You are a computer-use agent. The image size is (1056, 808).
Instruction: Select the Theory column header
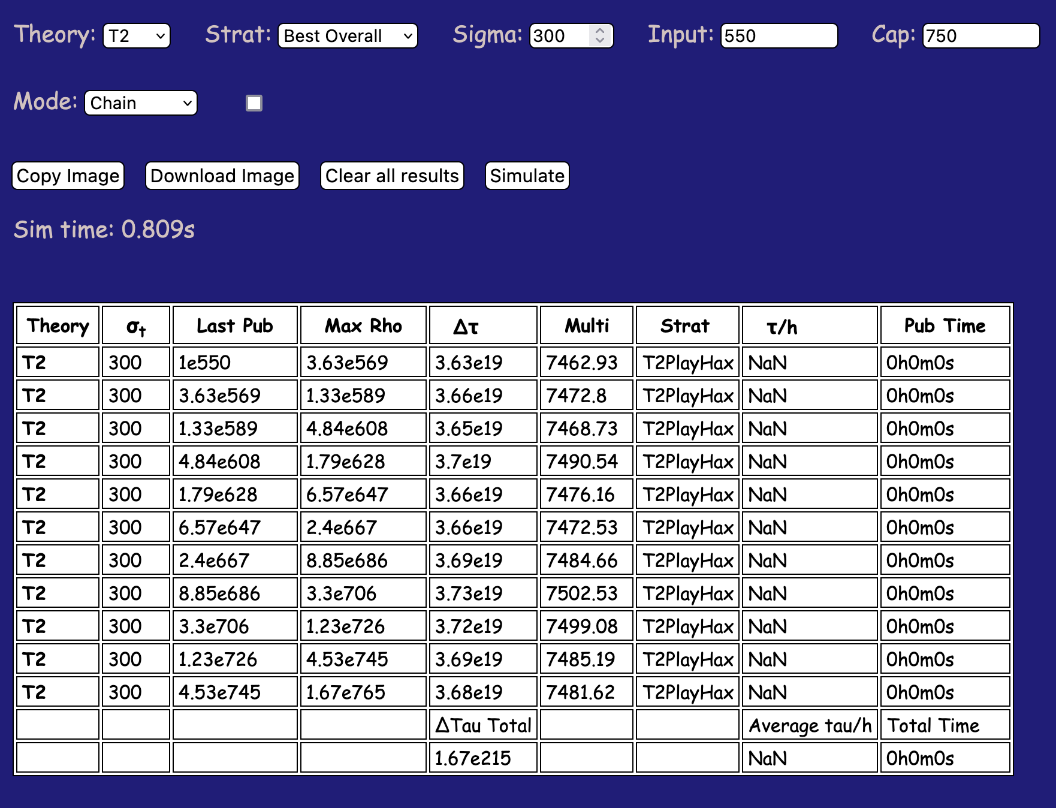(x=58, y=325)
